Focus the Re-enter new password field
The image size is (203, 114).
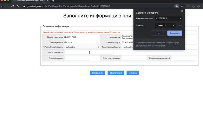(184, 58)
